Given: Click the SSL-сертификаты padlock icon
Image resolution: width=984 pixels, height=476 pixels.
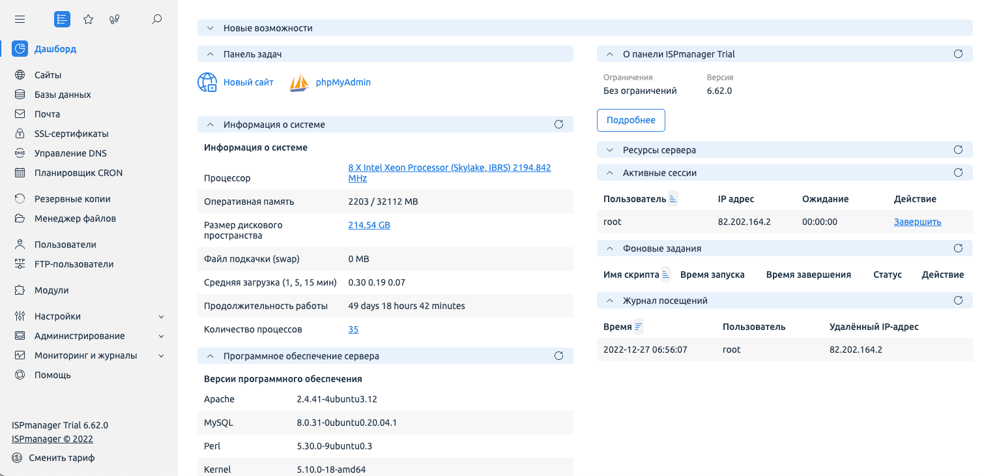Looking at the screenshot, I should pos(20,134).
